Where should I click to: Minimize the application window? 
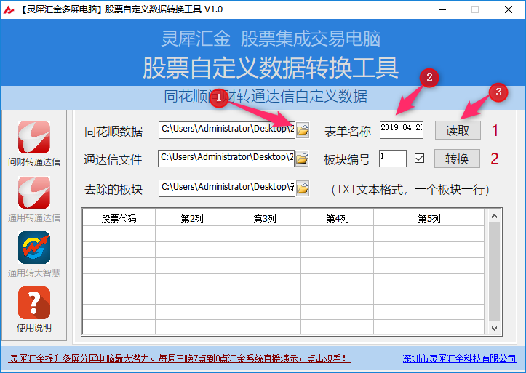(x=442, y=9)
